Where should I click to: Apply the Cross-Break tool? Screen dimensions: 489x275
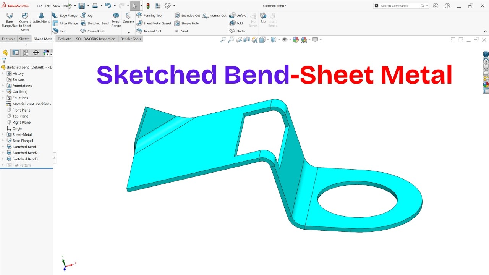click(92, 31)
